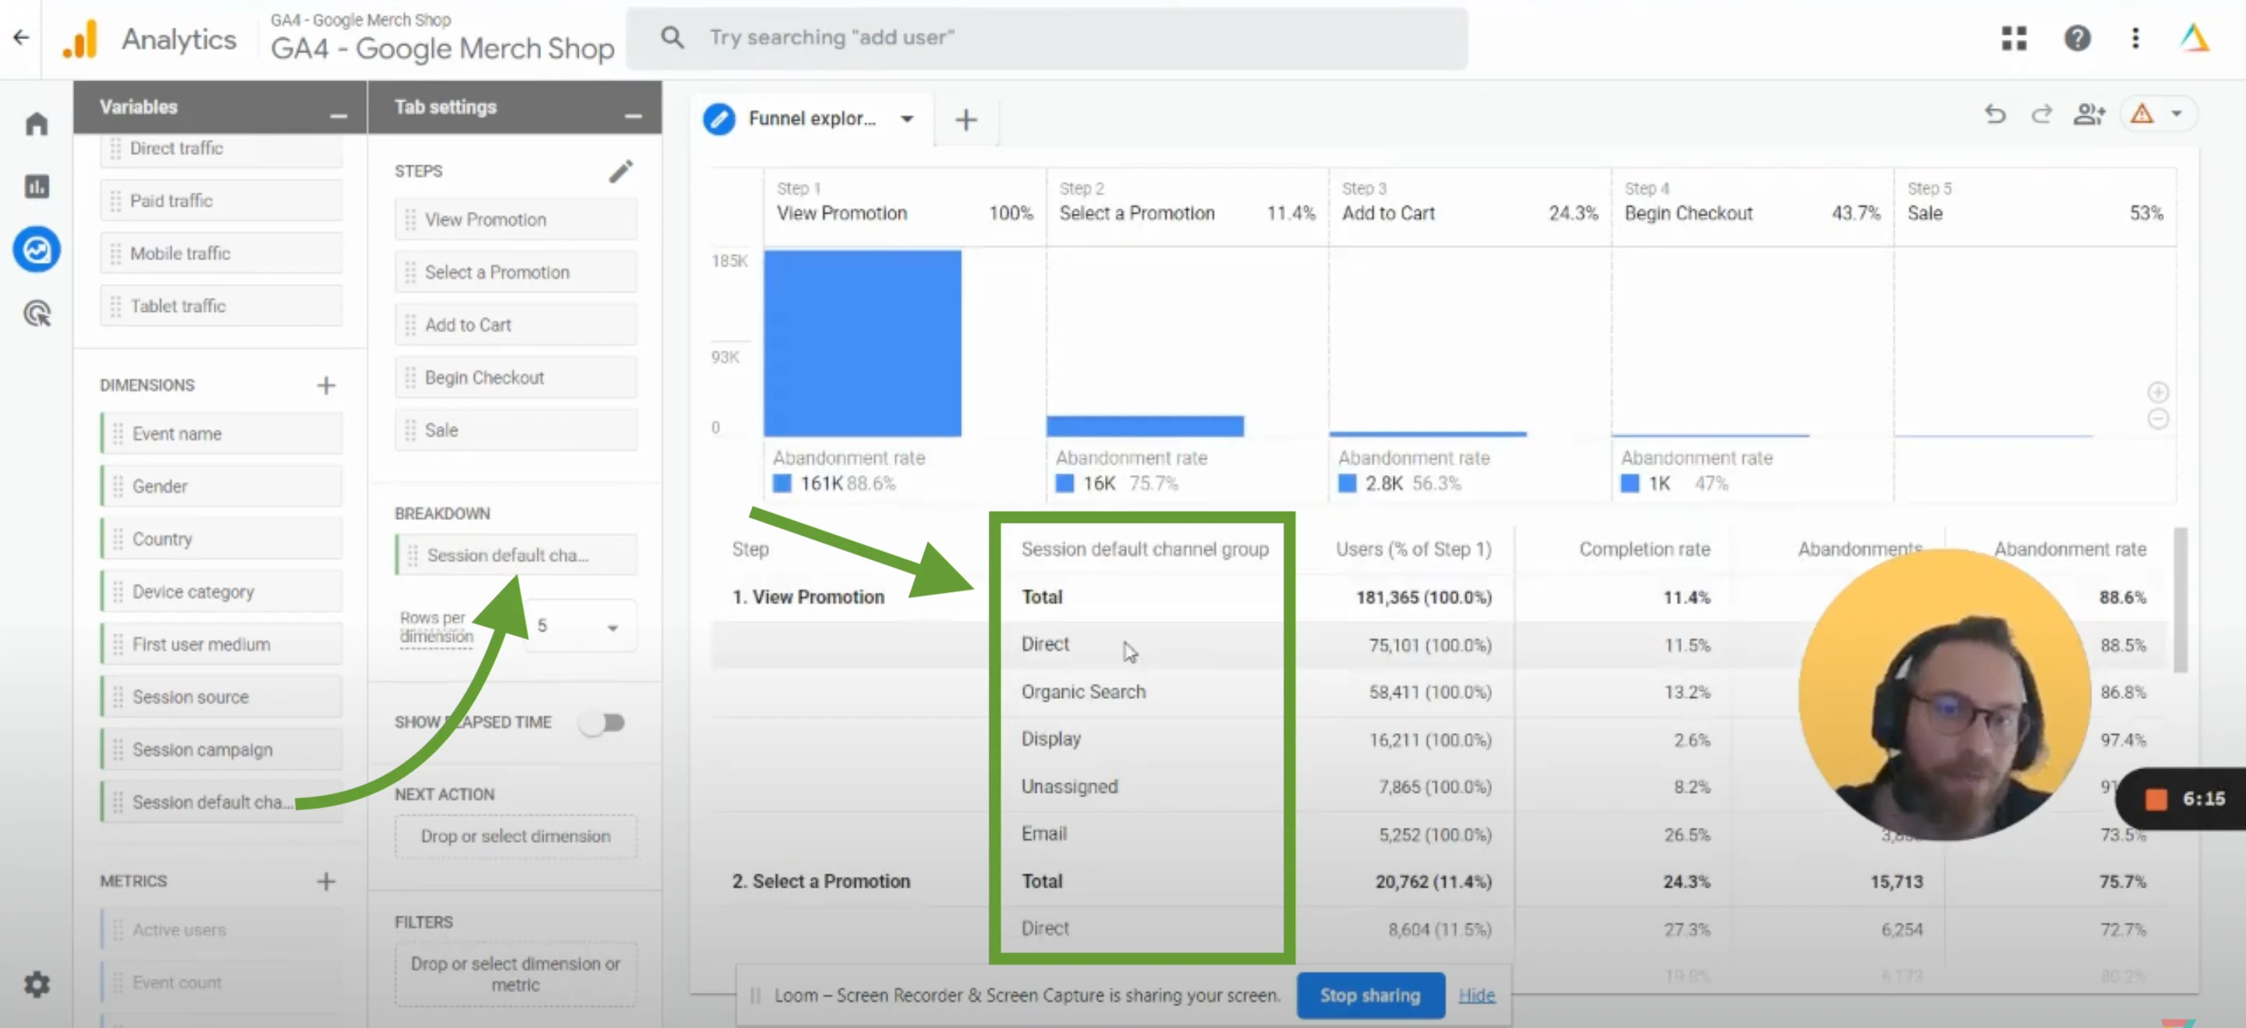
Task: Minimize the Variables panel
Action: point(338,115)
